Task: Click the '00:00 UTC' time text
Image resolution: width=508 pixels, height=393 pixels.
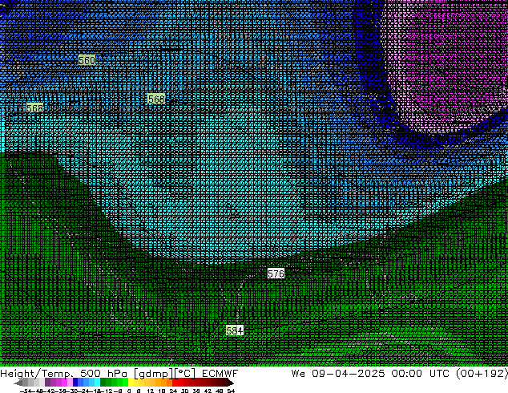Action: tap(420, 373)
